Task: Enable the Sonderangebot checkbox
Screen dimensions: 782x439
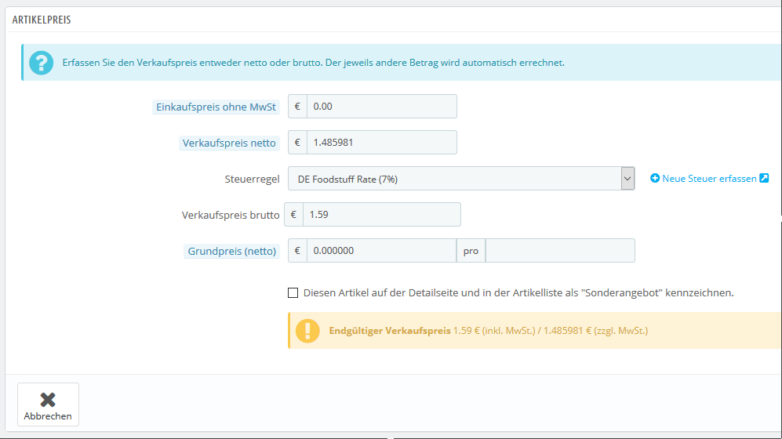Action: 293,293
